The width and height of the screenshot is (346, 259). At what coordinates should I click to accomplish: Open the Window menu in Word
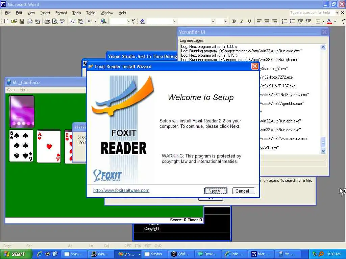pyautogui.click(x=107, y=13)
